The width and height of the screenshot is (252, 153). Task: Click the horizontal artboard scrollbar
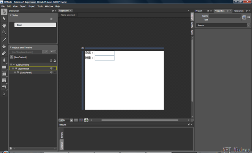[x=140, y=120]
